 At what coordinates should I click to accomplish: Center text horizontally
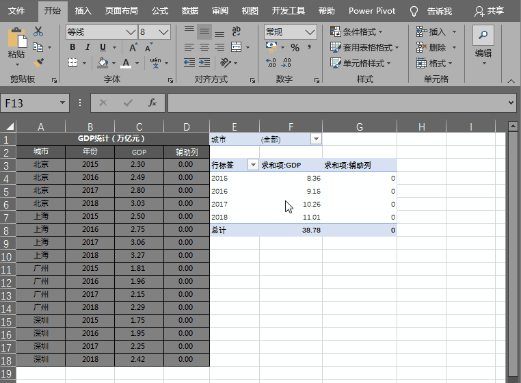pos(204,47)
